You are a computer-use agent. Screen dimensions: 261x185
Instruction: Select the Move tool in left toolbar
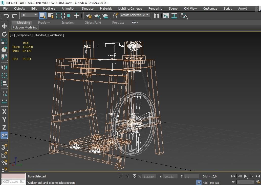coord(4,26)
